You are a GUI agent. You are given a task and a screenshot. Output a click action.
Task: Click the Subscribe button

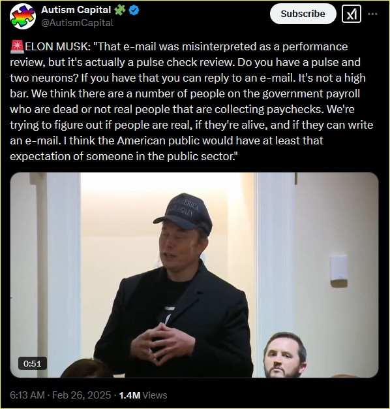click(303, 14)
